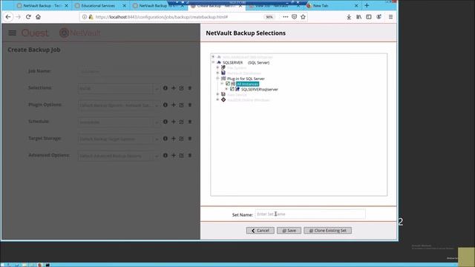Click the 90% zoom level indicator
475x267 pixels.
click(x=269, y=17)
